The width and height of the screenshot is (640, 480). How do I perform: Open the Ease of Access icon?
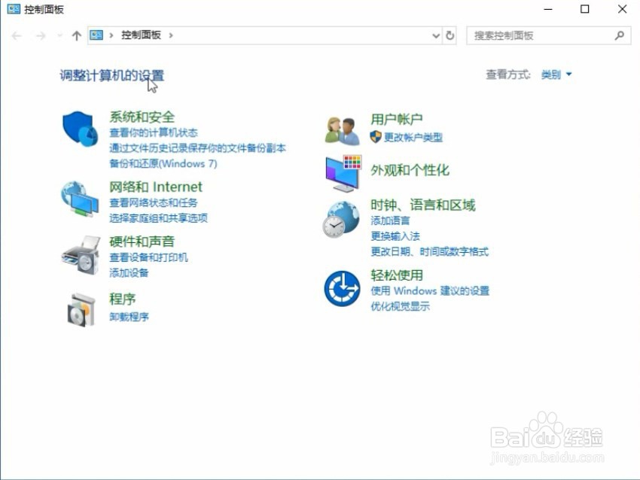coord(342,288)
